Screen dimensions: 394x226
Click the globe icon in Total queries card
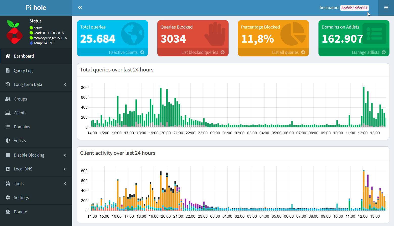pos(133,34)
